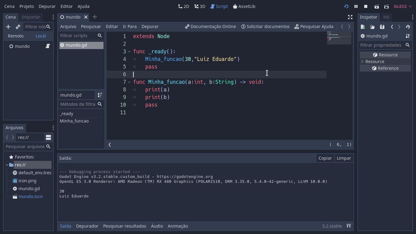Open the Depurar main menu

(47, 6)
